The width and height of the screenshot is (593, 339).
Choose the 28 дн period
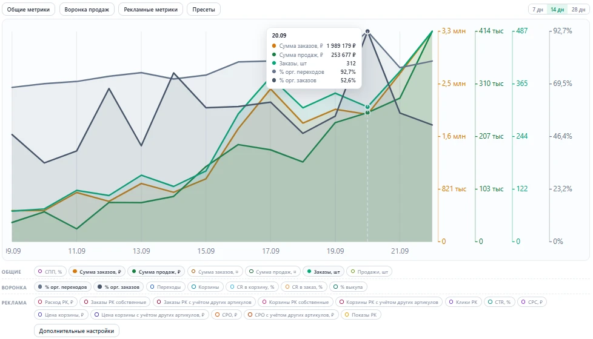click(x=578, y=10)
